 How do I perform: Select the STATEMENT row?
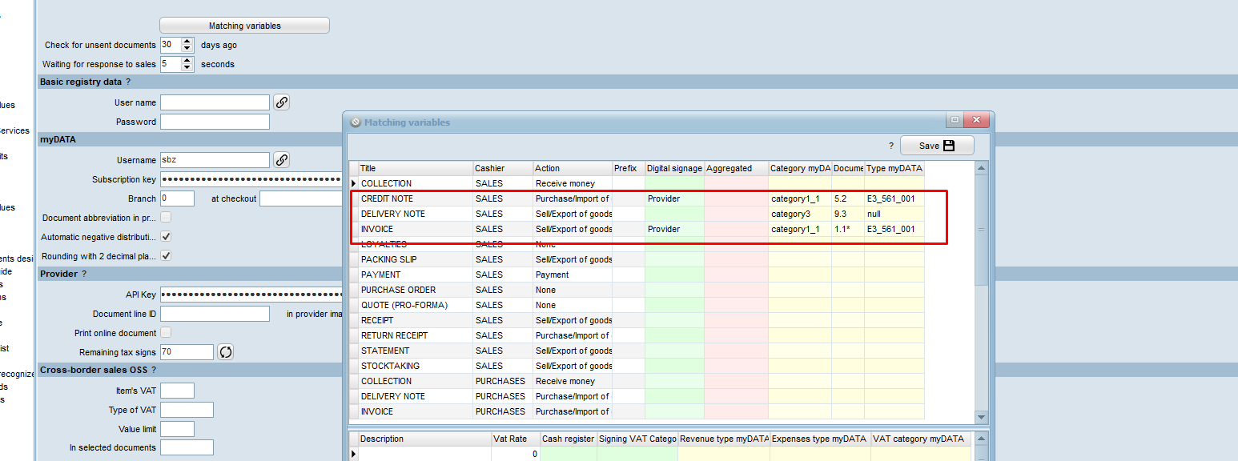coord(637,351)
